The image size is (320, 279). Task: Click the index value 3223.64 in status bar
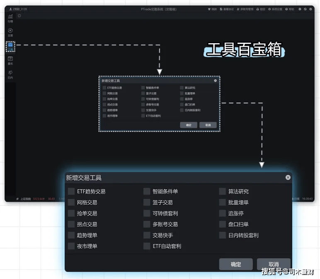pos(39,199)
